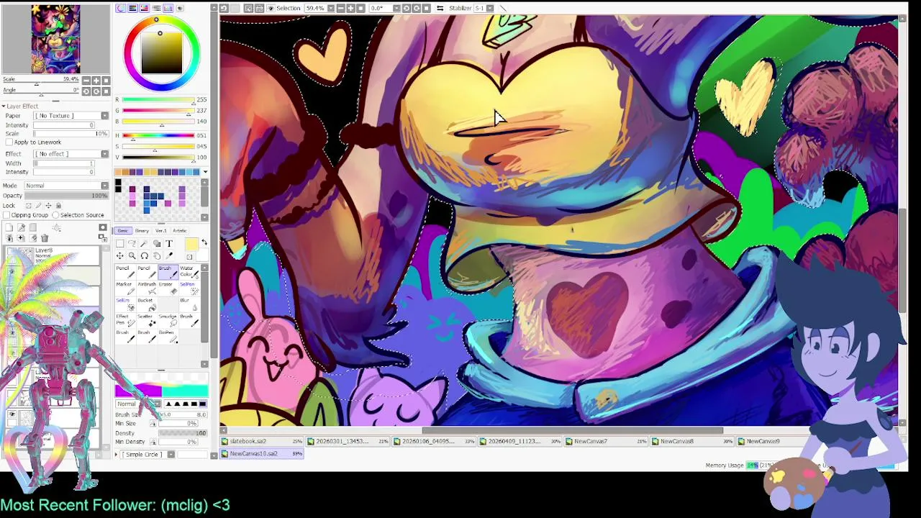
Task: Switch to the Binary tool tab
Action: (142, 231)
